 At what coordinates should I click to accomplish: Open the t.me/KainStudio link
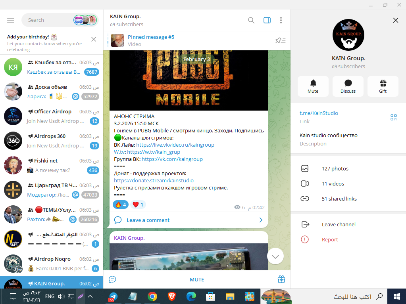[319, 113]
